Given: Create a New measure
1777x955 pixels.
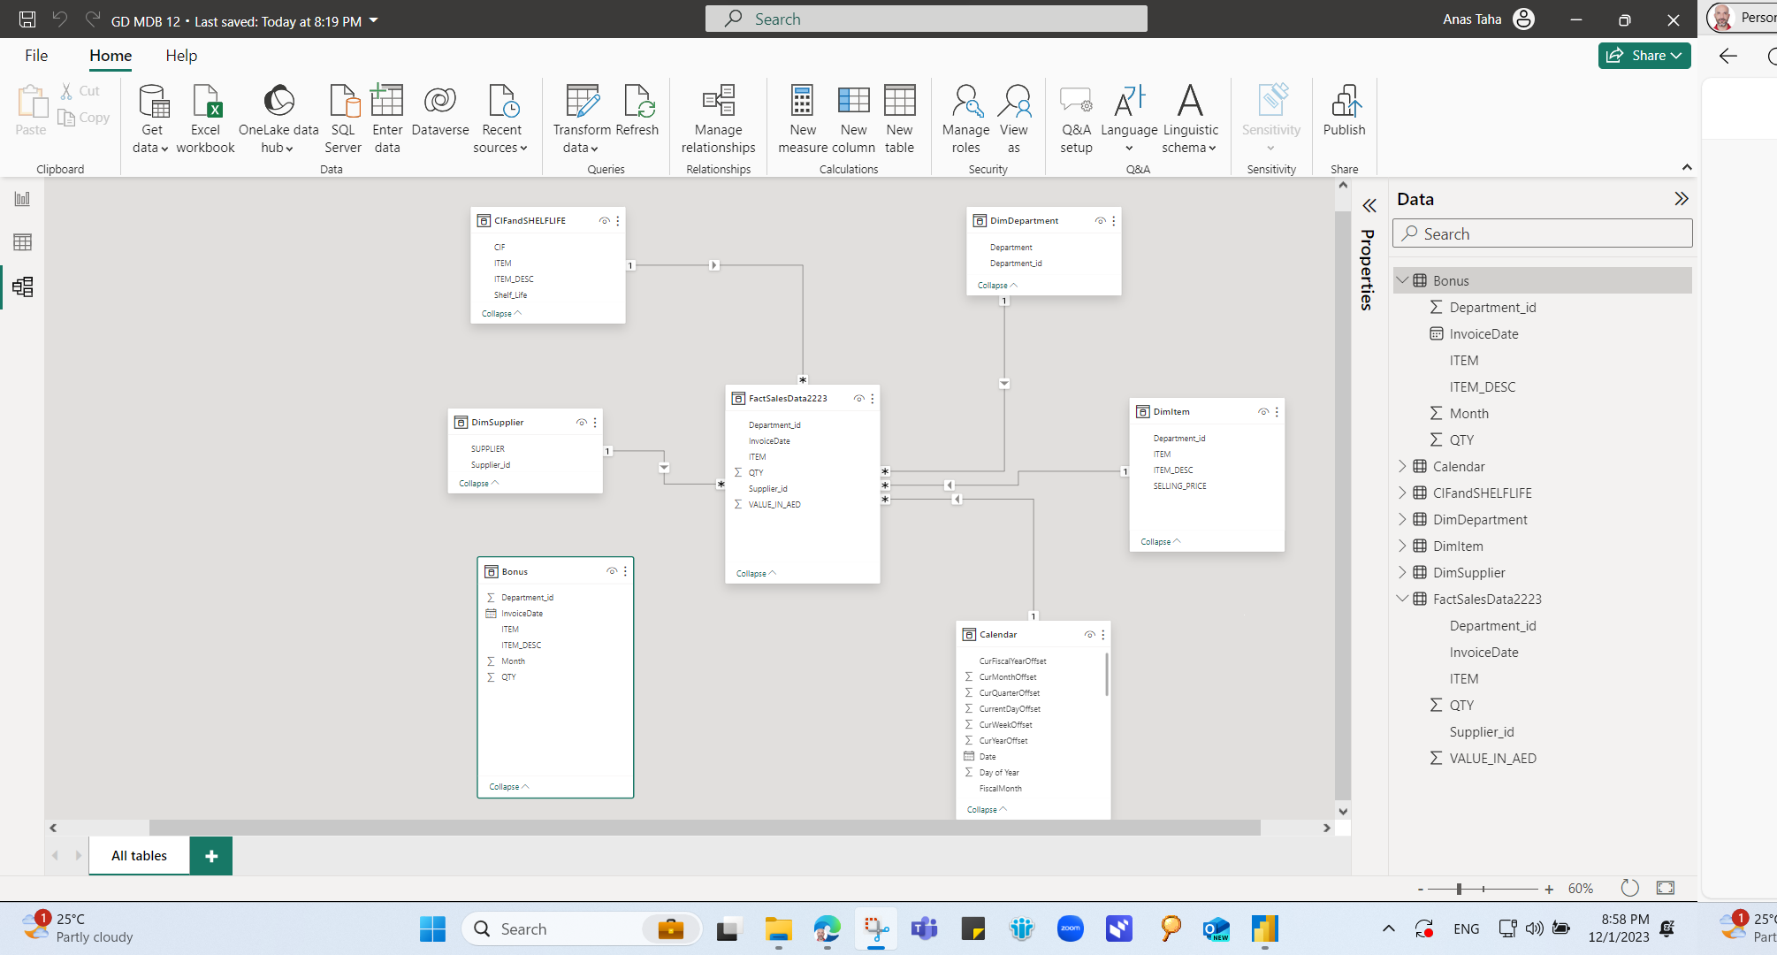Looking at the screenshot, I should [803, 118].
